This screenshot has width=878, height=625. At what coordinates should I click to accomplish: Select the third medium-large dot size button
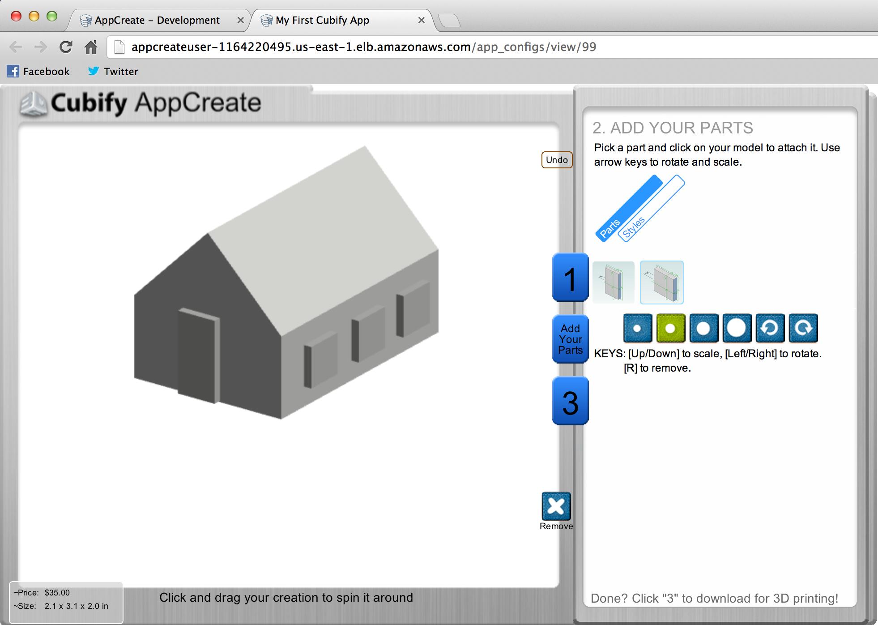pos(703,328)
